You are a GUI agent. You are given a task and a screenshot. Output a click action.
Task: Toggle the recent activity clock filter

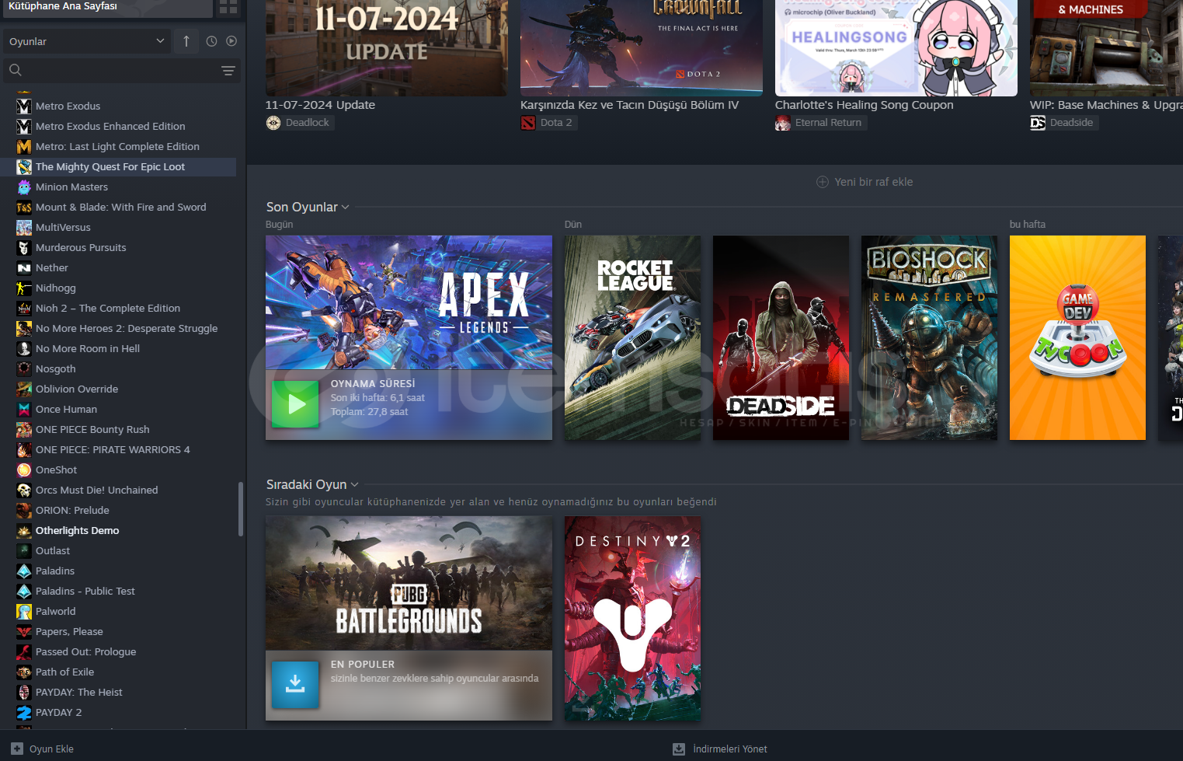[211, 41]
